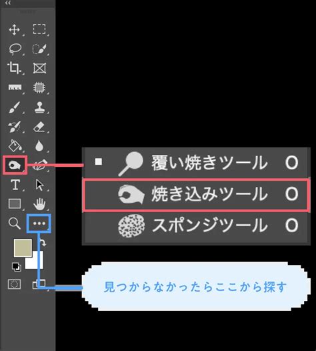
Task: Select the Ruler tool
Action: pos(15,87)
